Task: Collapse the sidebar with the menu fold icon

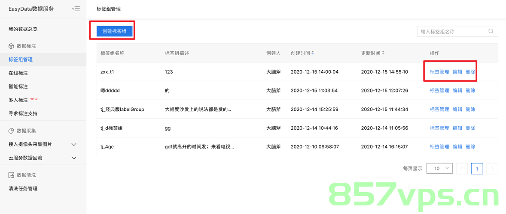Action: 76,9
